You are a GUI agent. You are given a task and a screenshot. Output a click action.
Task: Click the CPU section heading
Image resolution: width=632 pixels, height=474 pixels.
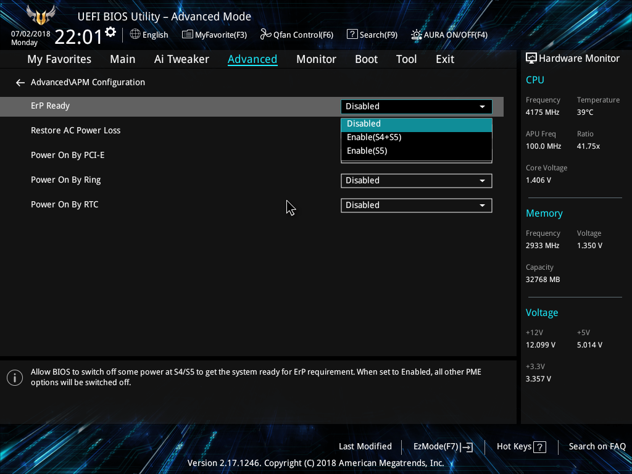click(535, 80)
